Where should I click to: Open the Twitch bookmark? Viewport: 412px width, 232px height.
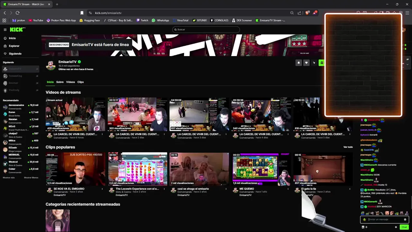(142, 20)
